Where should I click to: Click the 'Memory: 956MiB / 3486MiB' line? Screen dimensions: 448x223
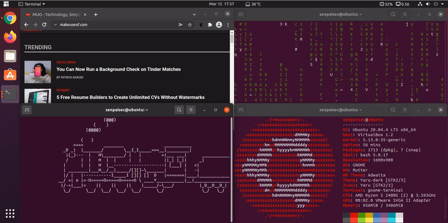click(x=373, y=205)
